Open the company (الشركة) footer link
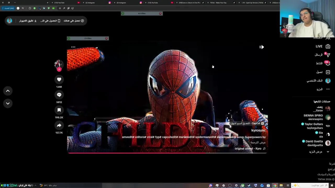Viewport: 335px width, 188px height. click(x=332, y=164)
